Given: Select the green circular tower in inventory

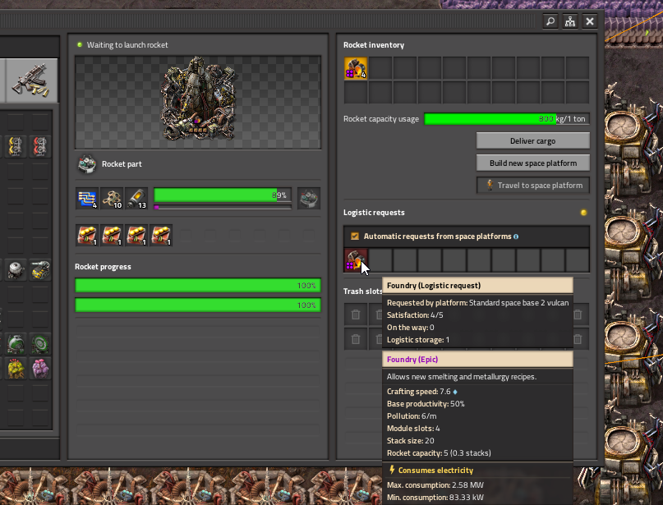Looking at the screenshot, I should pos(40,344).
